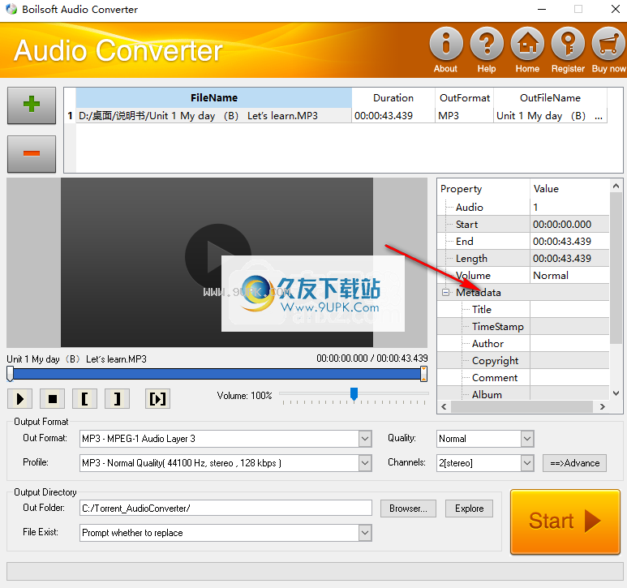Collapse the Metadata tree node
Image resolution: width=627 pixels, height=588 pixels.
coord(445,293)
